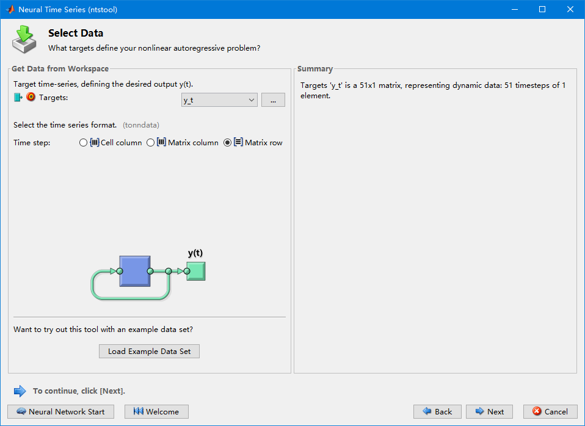585x426 pixels.
Task: Click the teal import arrow icon beside Targets
Action: point(18,97)
